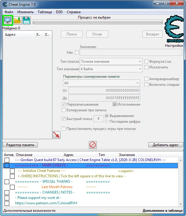Click the Значение input field
This screenshot has height=216, width=186.
pyautogui.click(x=131, y=52)
